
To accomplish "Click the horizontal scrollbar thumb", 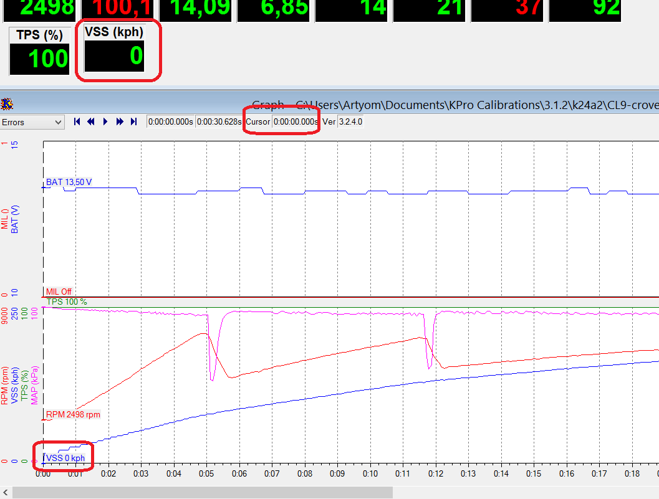I will (202, 492).
